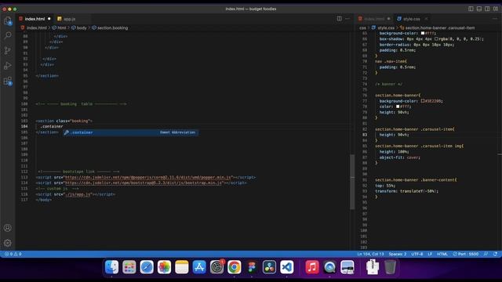This screenshot has width=502, height=282.
Task: Click transform: translateY(-50%) line
Action: (x=407, y=191)
